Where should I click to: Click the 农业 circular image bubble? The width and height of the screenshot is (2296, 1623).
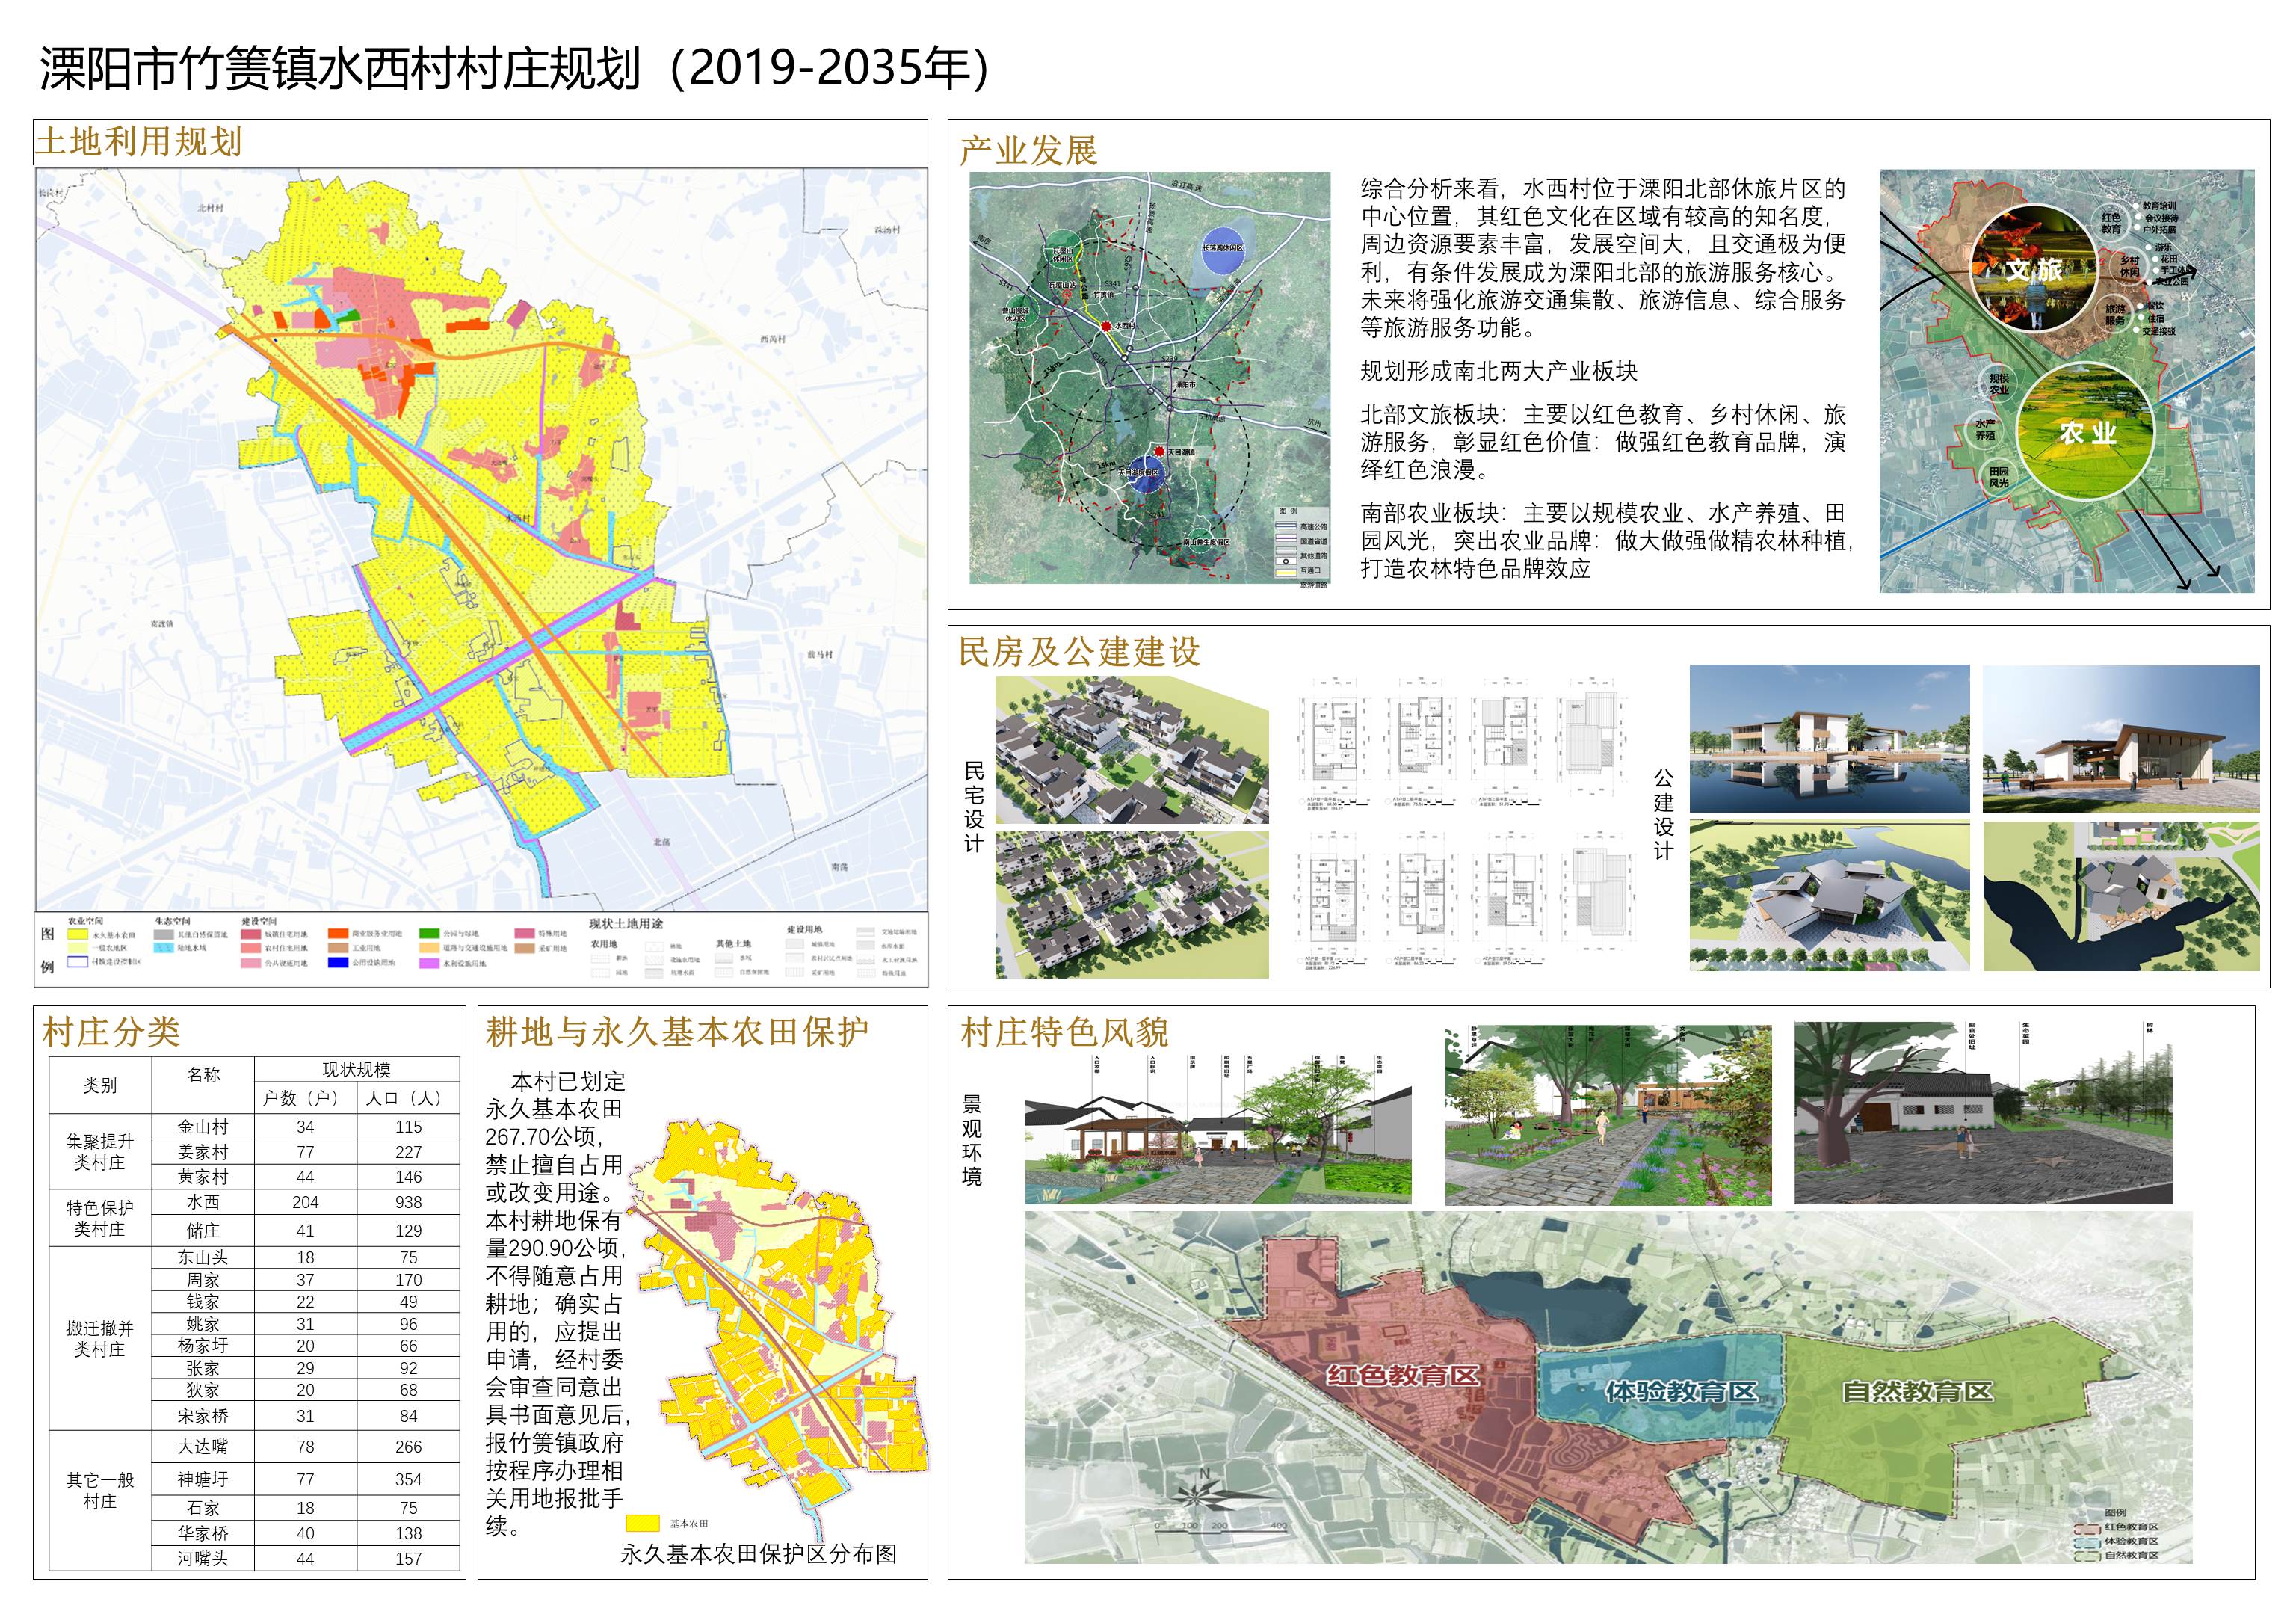click(2086, 431)
